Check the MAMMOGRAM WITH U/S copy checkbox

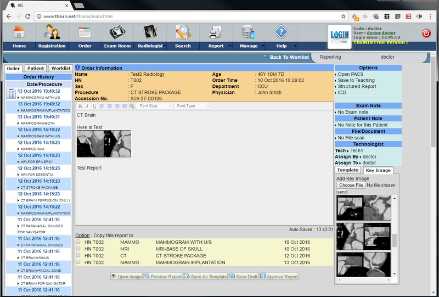[78, 242]
